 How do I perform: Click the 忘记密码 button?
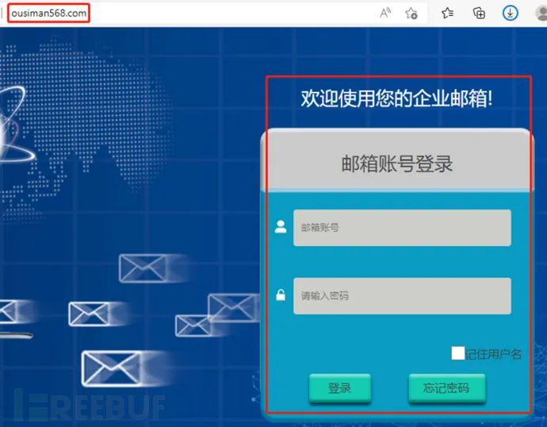click(447, 388)
